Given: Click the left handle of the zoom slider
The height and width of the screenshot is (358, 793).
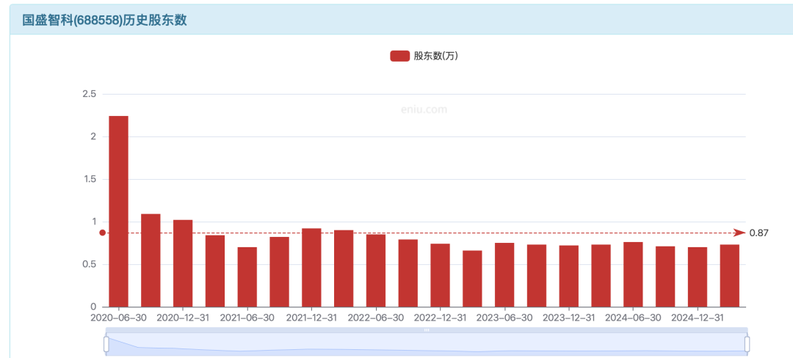Looking at the screenshot, I should tap(106, 344).
